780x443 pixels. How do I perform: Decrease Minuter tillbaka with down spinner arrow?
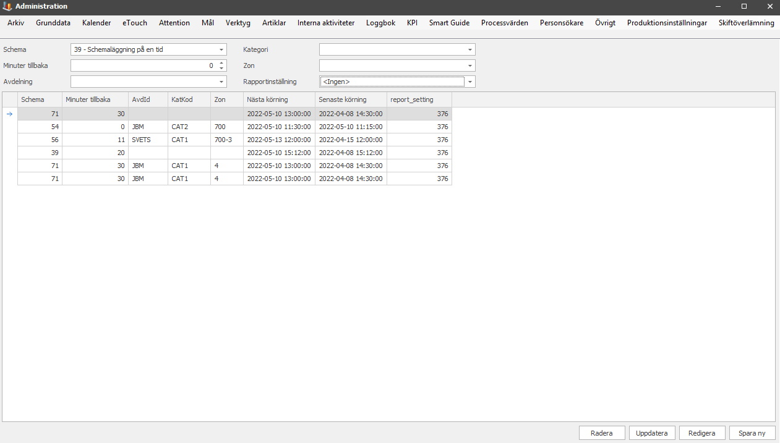[x=222, y=68]
